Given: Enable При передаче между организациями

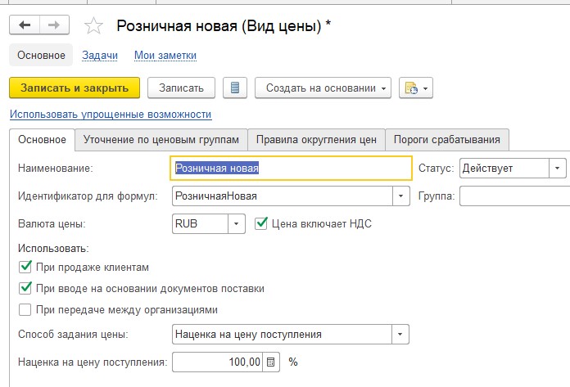Looking at the screenshot, I should (x=25, y=309).
